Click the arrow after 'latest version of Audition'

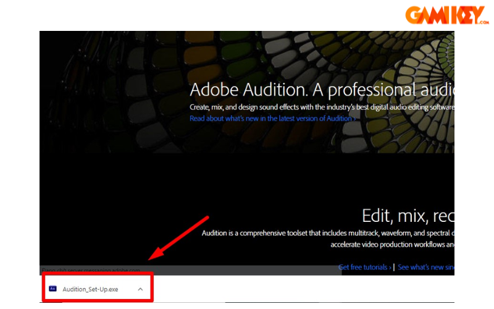(354, 118)
